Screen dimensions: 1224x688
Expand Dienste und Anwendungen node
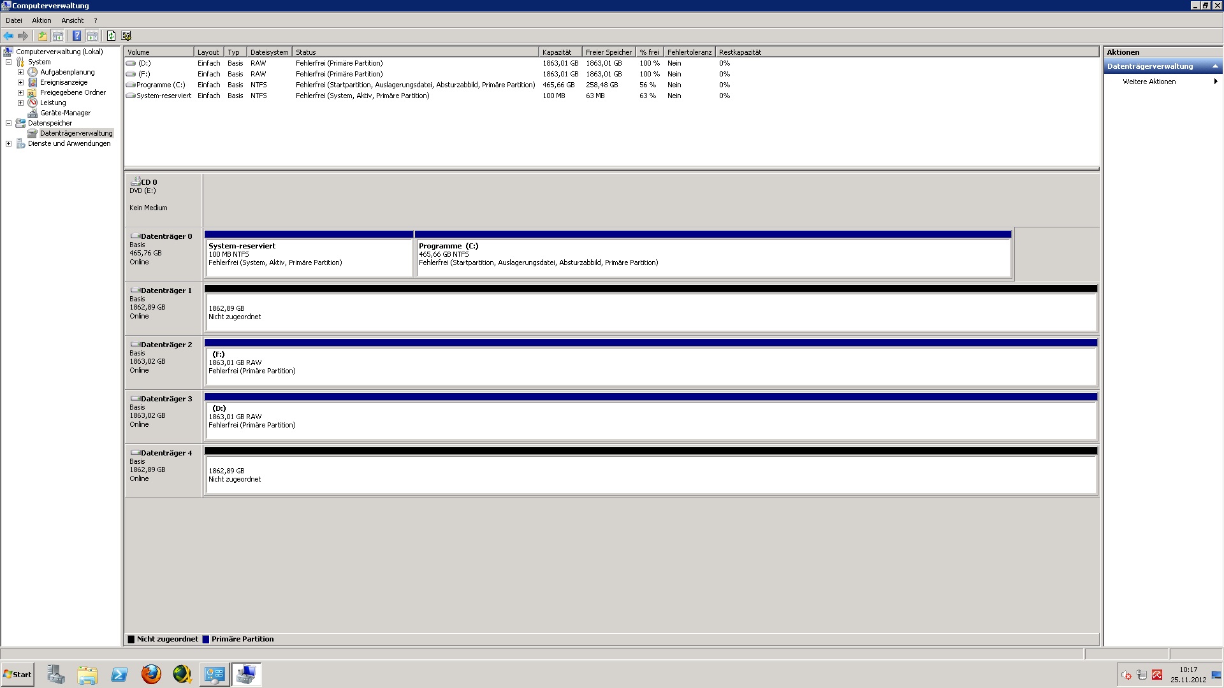pyautogui.click(x=9, y=143)
